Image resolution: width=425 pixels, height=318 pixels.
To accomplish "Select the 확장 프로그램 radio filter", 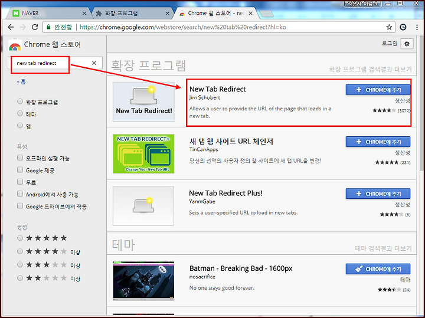I will point(20,101).
